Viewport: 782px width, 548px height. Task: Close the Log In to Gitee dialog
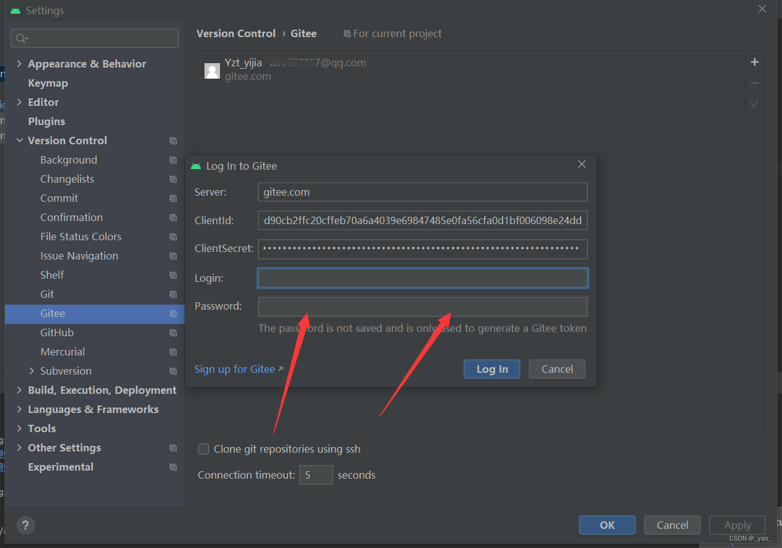coord(581,164)
